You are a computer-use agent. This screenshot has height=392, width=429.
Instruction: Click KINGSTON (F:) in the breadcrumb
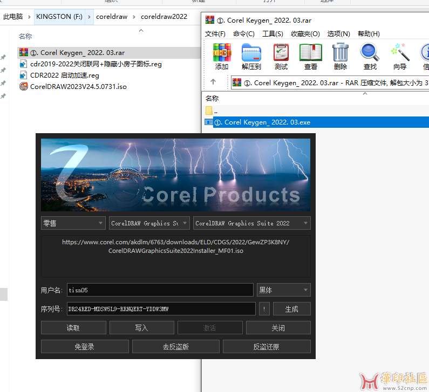pos(59,17)
